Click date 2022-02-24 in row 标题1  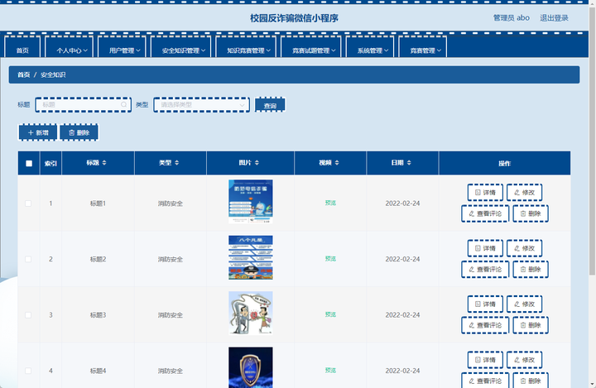(402, 204)
